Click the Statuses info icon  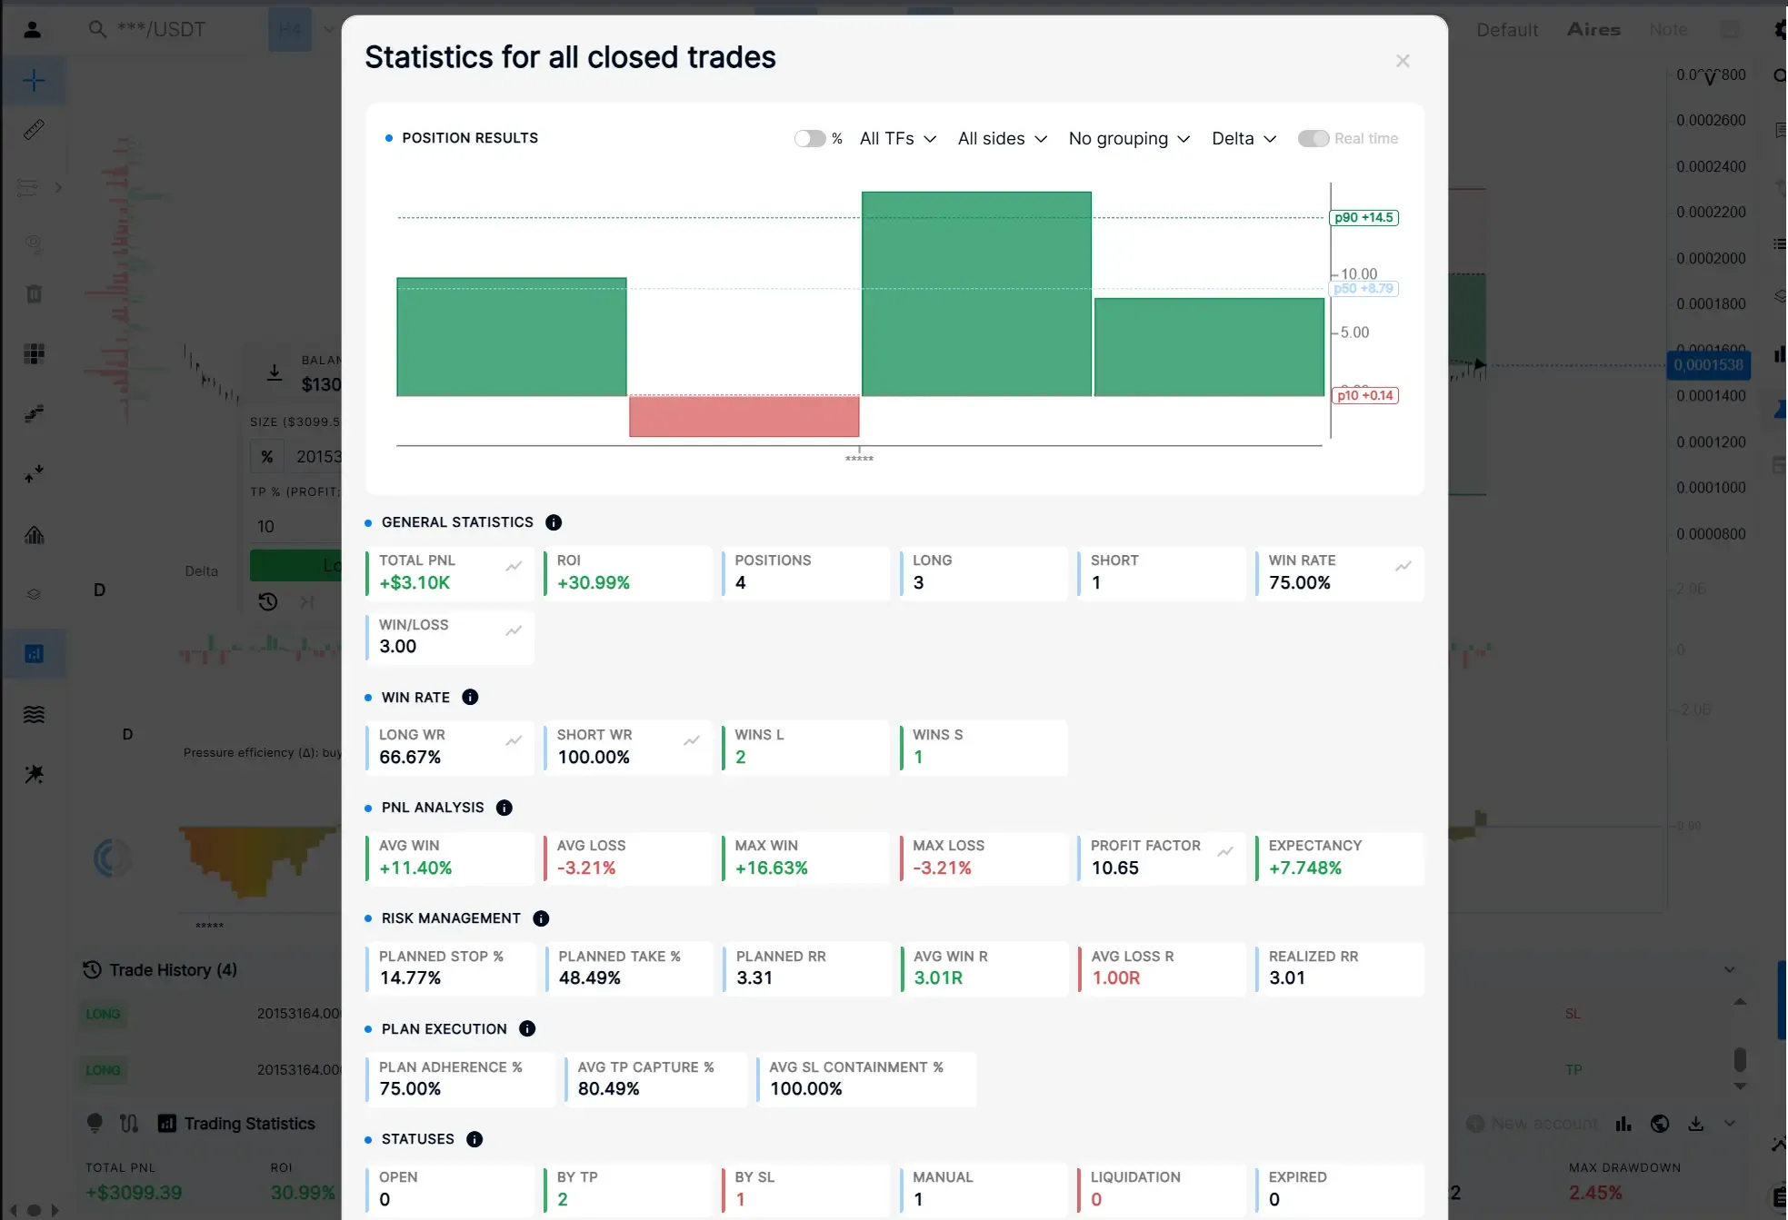tap(474, 1139)
